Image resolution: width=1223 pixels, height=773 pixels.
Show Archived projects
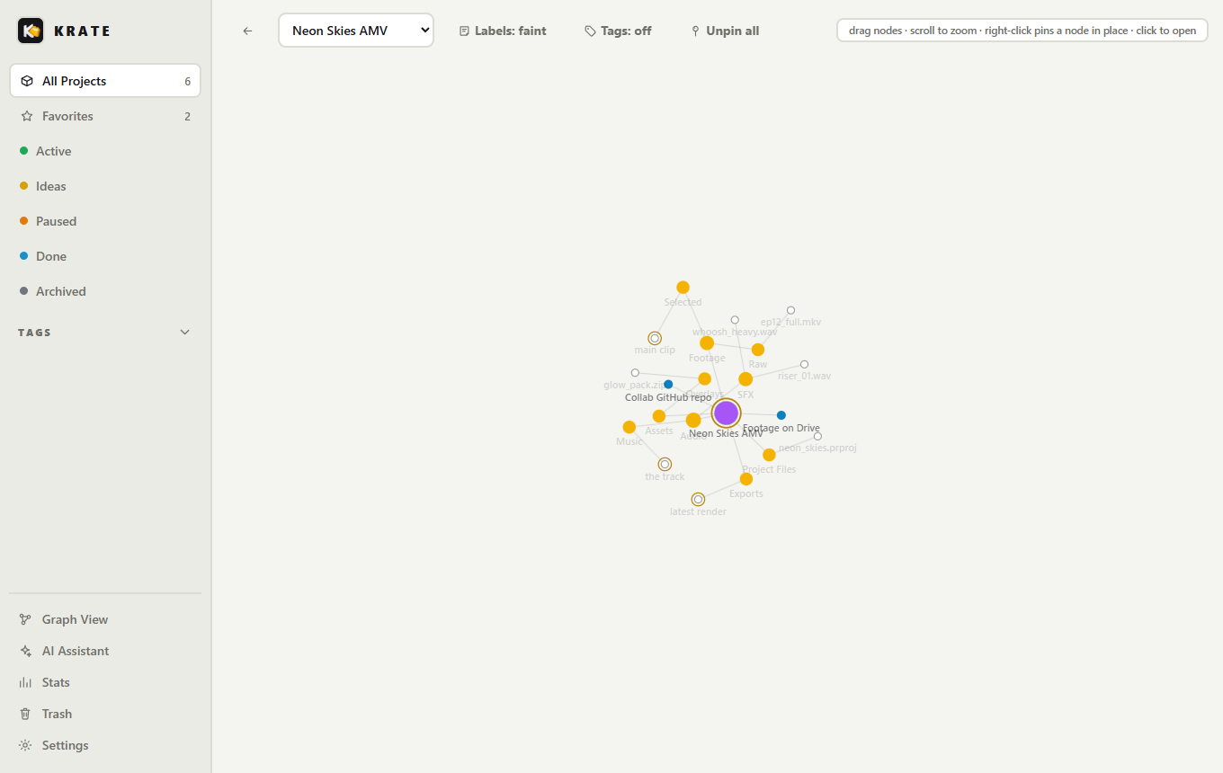click(105, 291)
